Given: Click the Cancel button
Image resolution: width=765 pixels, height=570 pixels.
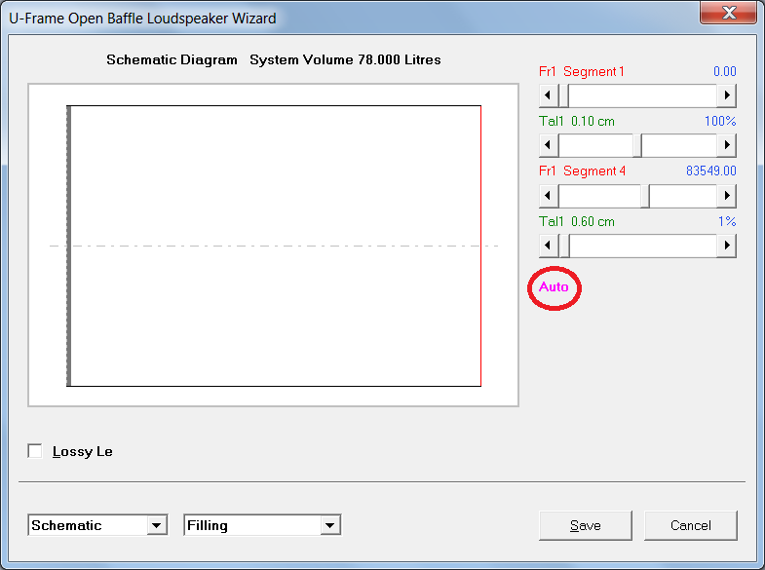Looking at the screenshot, I should click(x=691, y=525).
